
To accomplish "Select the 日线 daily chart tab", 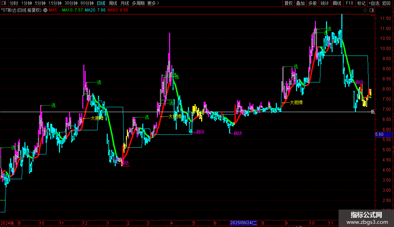I will coord(101,3).
